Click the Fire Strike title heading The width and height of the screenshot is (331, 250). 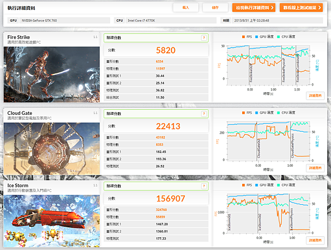[19, 37]
